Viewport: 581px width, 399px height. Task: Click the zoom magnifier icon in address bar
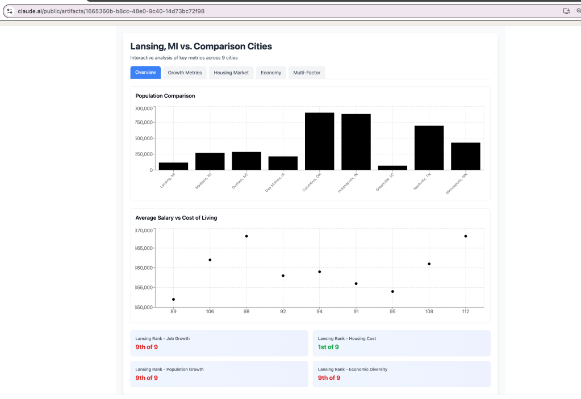(578, 11)
